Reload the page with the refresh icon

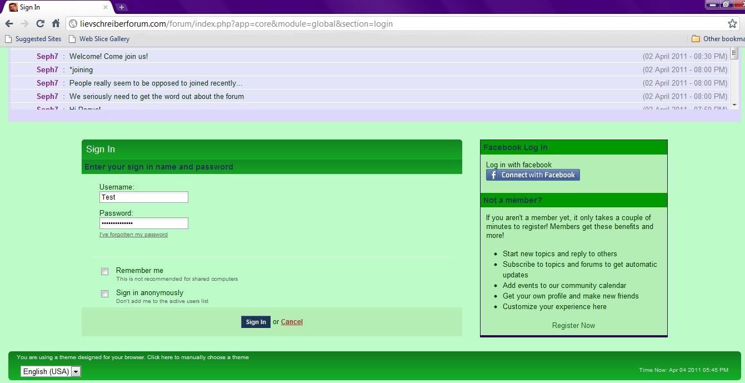pyautogui.click(x=40, y=24)
